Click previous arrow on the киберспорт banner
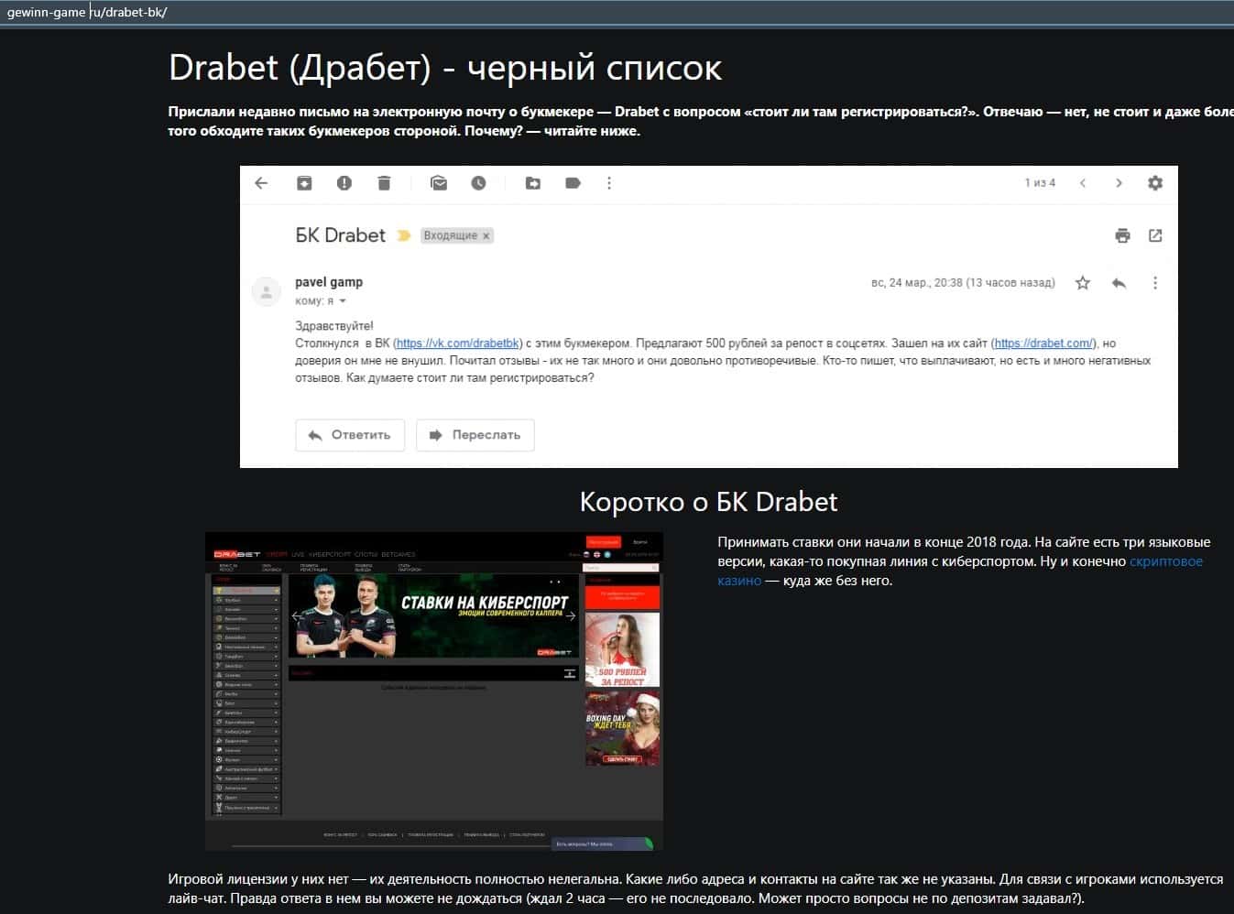The width and height of the screenshot is (1234, 914). pos(295,615)
